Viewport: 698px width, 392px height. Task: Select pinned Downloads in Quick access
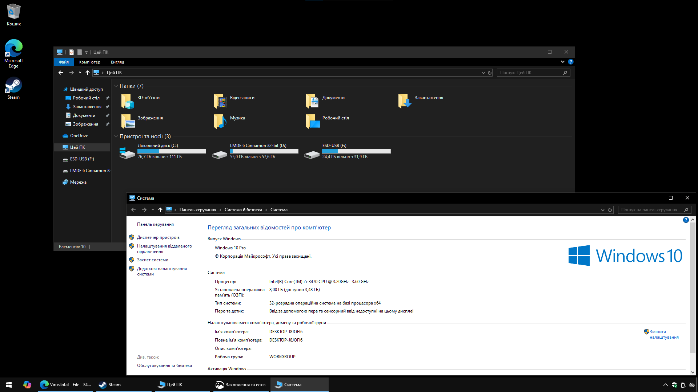point(87,107)
